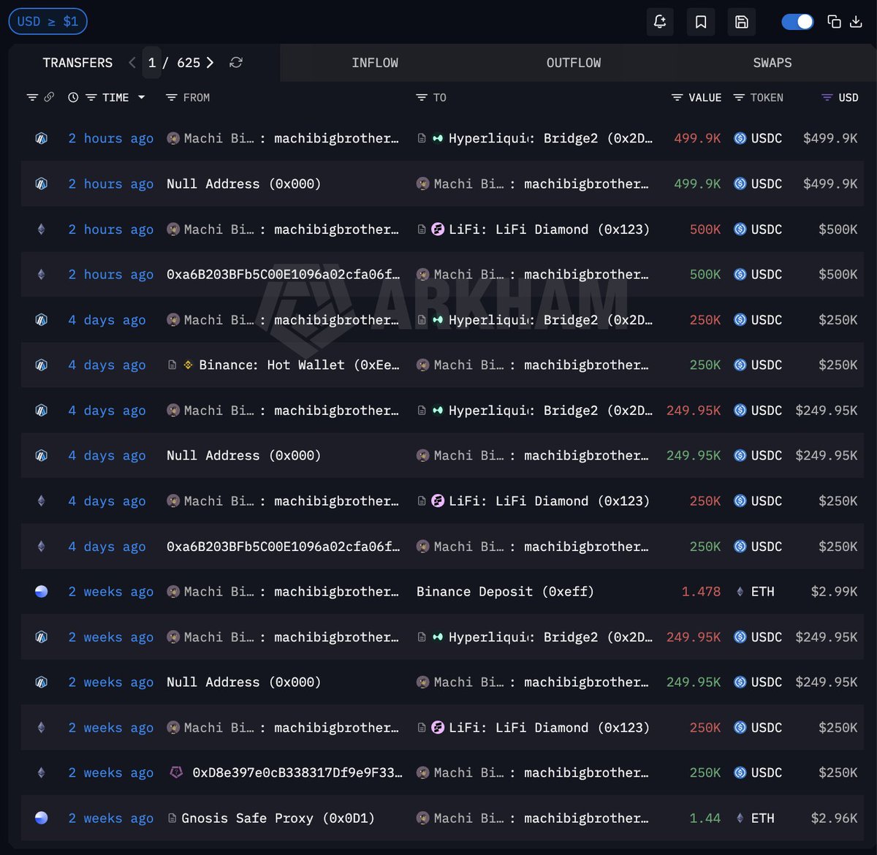Viewport: 877px width, 855px height.
Task: Go to next transfers page
Action: (210, 63)
